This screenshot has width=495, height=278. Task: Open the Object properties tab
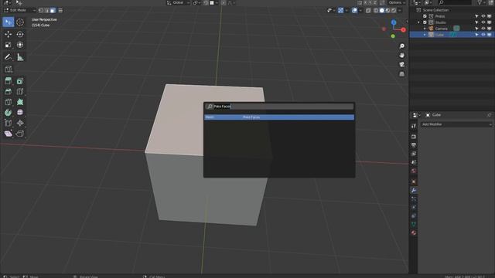click(414, 182)
